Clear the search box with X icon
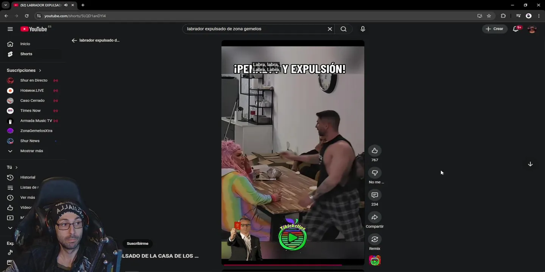This screenshot has height=272, width=545. pos(330,29)
